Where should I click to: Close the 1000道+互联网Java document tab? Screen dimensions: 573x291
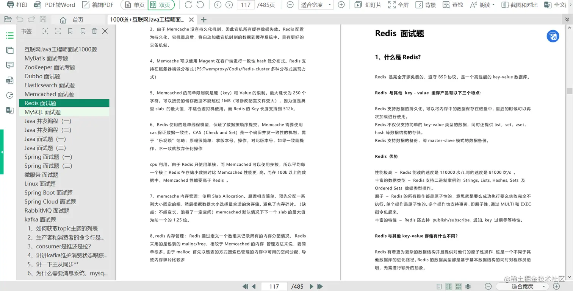[191, 20]
